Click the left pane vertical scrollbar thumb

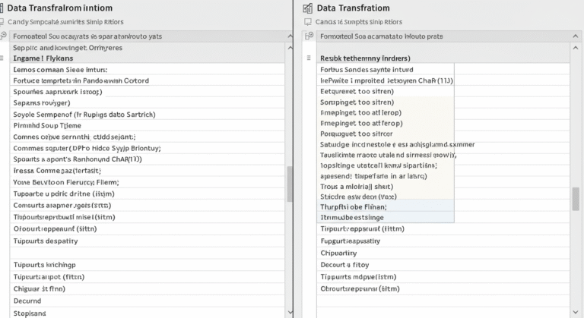(289, 184)
